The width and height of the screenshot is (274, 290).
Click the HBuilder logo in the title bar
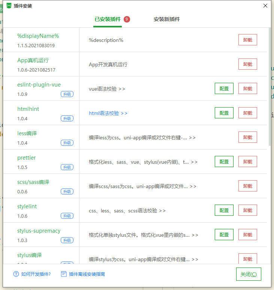tap(9, 6)
